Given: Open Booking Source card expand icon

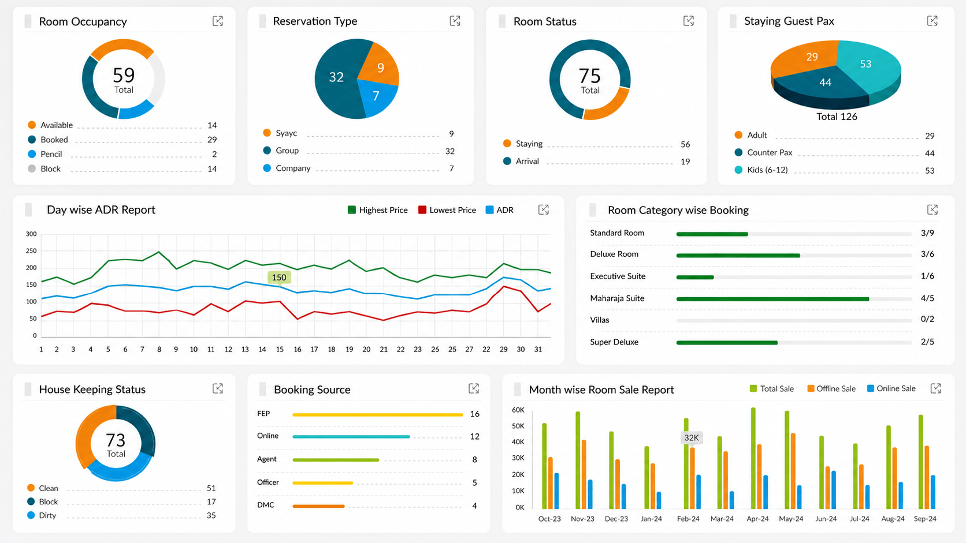Looking at the screenshot, I should tap(474, 388).
